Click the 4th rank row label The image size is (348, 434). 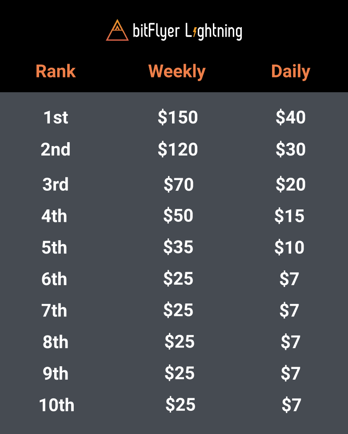click(x=54, y=216)
